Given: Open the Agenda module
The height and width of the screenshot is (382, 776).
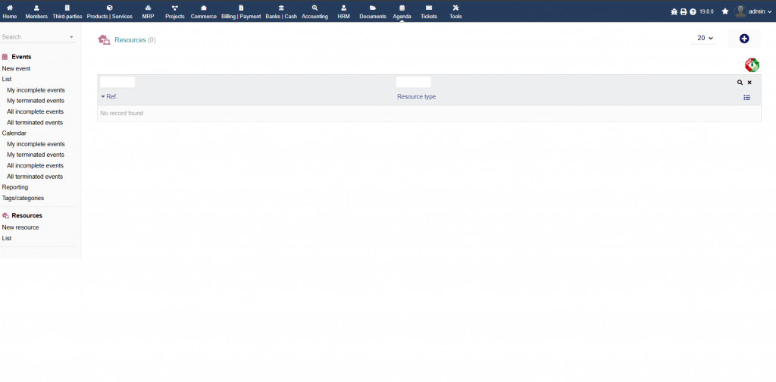Looking at the screenshot, I should click(402, 12).
